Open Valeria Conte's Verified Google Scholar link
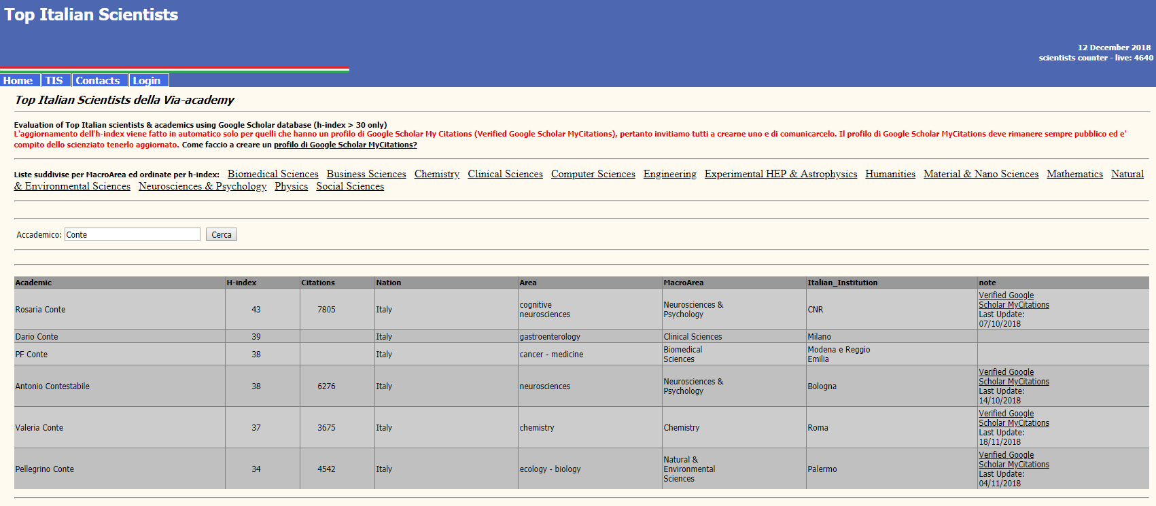1156x506 pixels. point(1013,418)
